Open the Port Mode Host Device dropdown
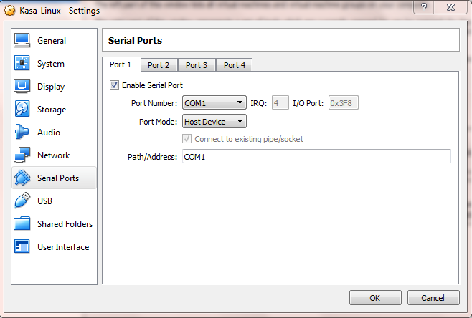This screenshot has width=472, height=318. 214,122
